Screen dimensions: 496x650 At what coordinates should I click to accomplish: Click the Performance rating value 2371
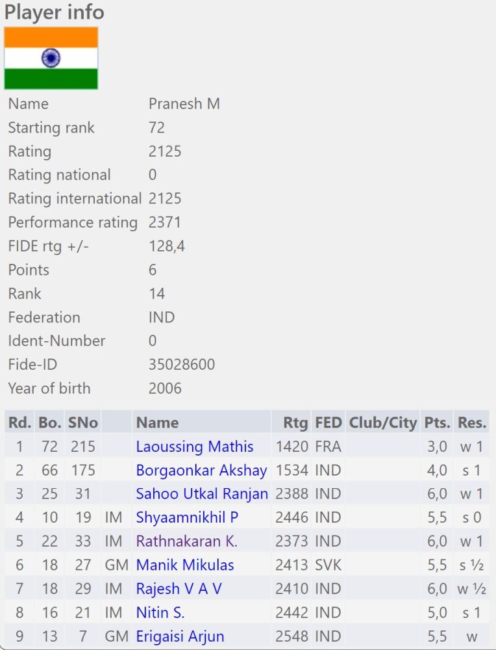pyautogui.click(x=165, y=222)
